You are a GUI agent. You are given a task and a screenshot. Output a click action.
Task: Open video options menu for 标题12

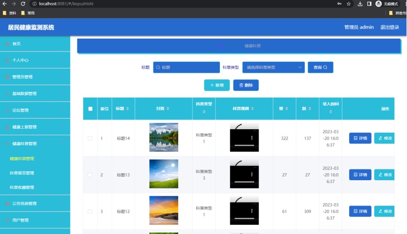pos(252,211)
